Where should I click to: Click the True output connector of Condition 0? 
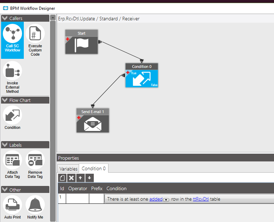123,75
